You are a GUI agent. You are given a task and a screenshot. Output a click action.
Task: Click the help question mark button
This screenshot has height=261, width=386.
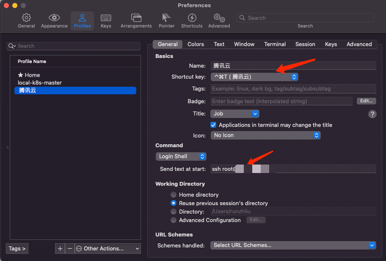pyautogui.click(x=372, y=114)
